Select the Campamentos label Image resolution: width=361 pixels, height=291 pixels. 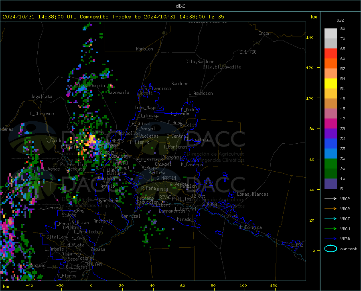point(172,211)
